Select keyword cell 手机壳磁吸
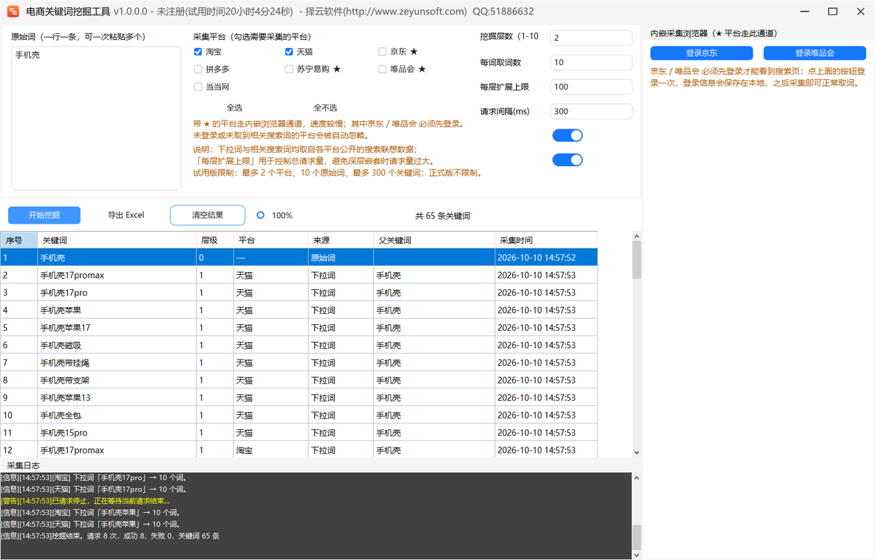 point(118,345)
